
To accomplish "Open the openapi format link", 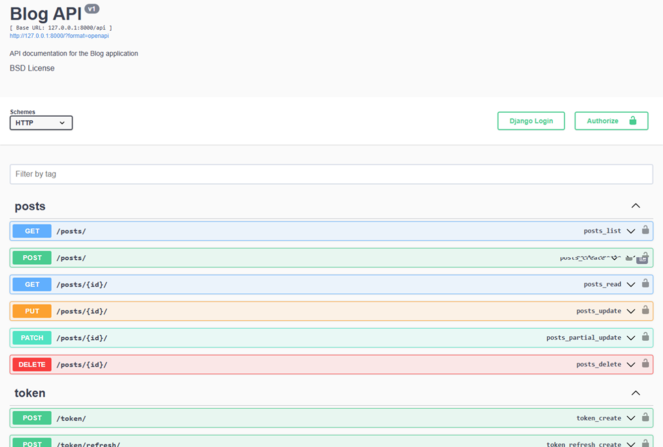I will [x=59, y=35].
